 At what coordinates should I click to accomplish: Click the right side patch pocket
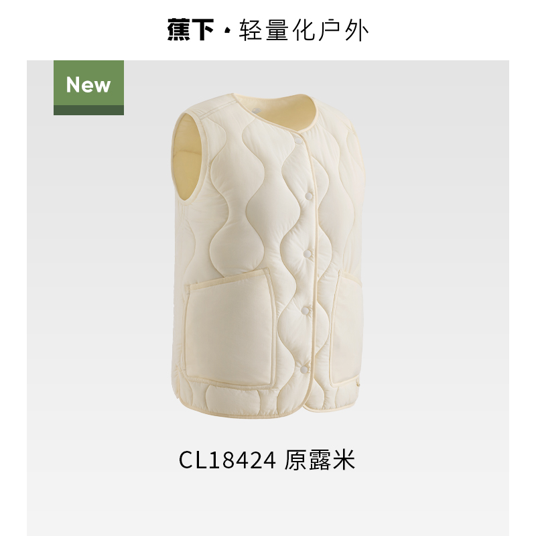346,328
